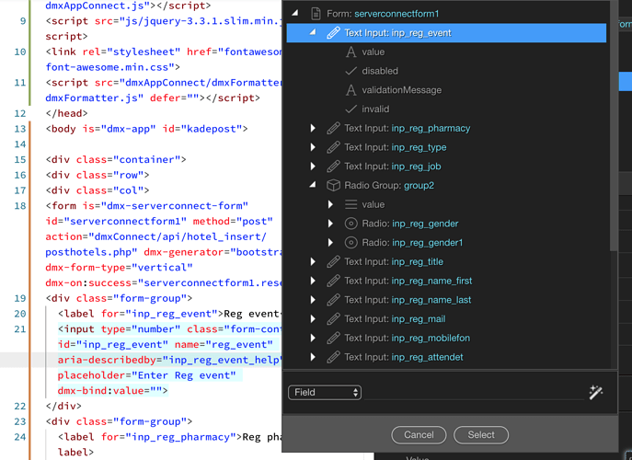Click the '</head>' tag on line 12
632x460 pixels.
coord(66,113)
